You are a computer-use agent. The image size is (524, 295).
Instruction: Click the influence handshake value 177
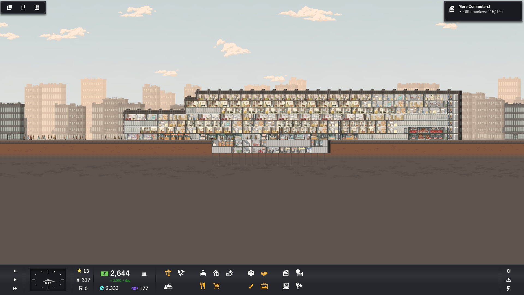pos(140,288)
